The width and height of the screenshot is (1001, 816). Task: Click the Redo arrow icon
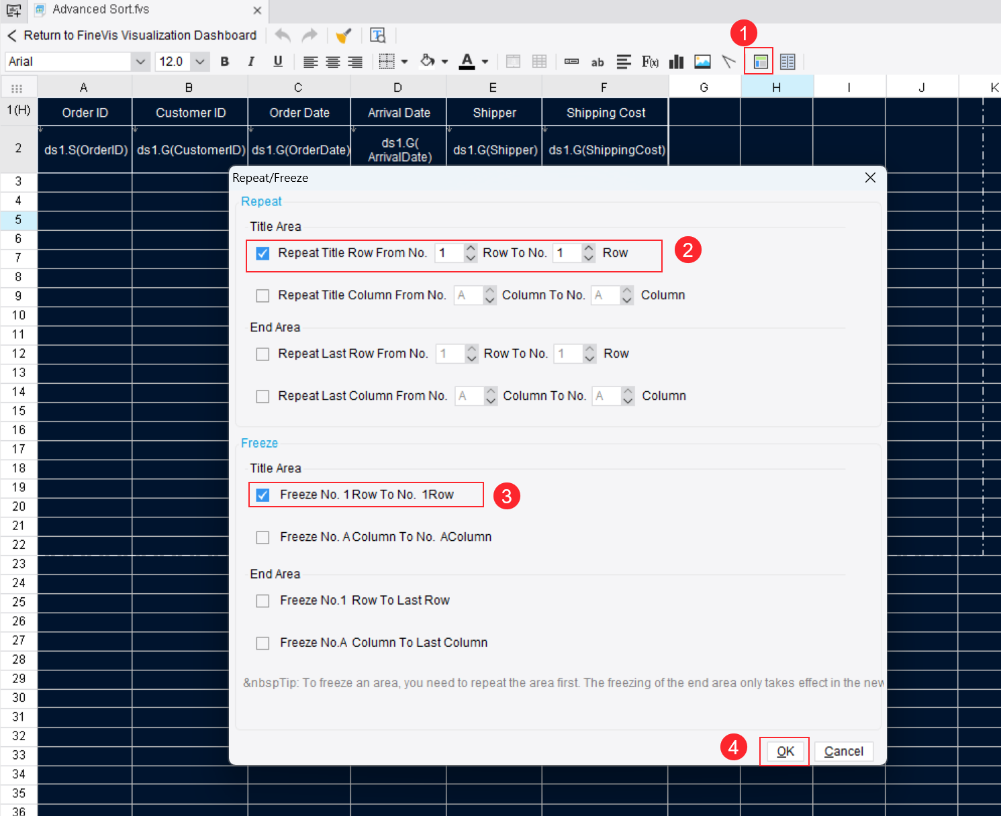(309, 36)
